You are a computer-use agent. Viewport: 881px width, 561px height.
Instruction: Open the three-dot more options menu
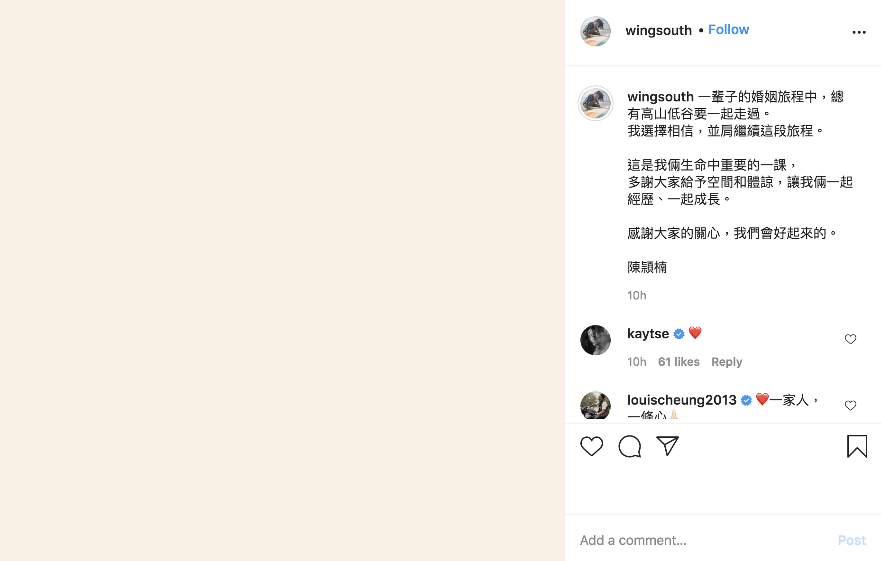click(859, 32)
